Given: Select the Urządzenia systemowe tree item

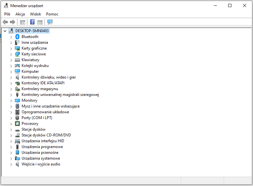Looking at the screenshot, I should 41,158.
